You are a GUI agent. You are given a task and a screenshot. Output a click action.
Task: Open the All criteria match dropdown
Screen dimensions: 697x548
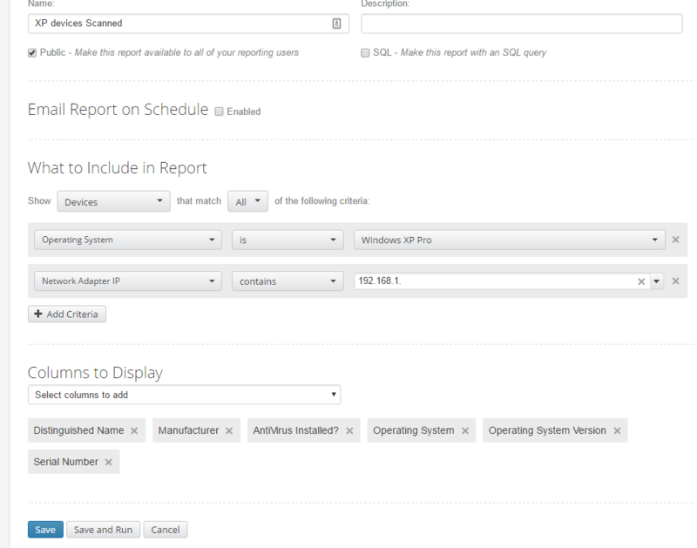click(247, 200)
